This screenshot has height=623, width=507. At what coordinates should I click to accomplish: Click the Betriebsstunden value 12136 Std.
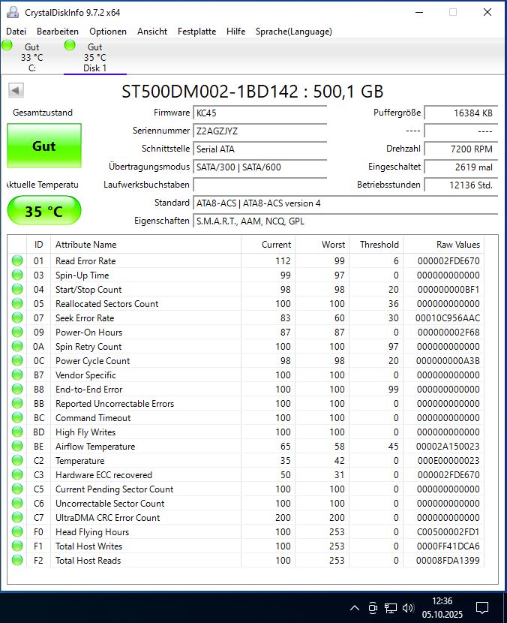(x=460, y=185)
